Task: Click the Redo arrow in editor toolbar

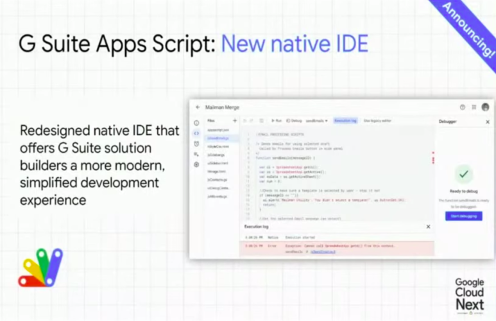Action: [252, 121]
